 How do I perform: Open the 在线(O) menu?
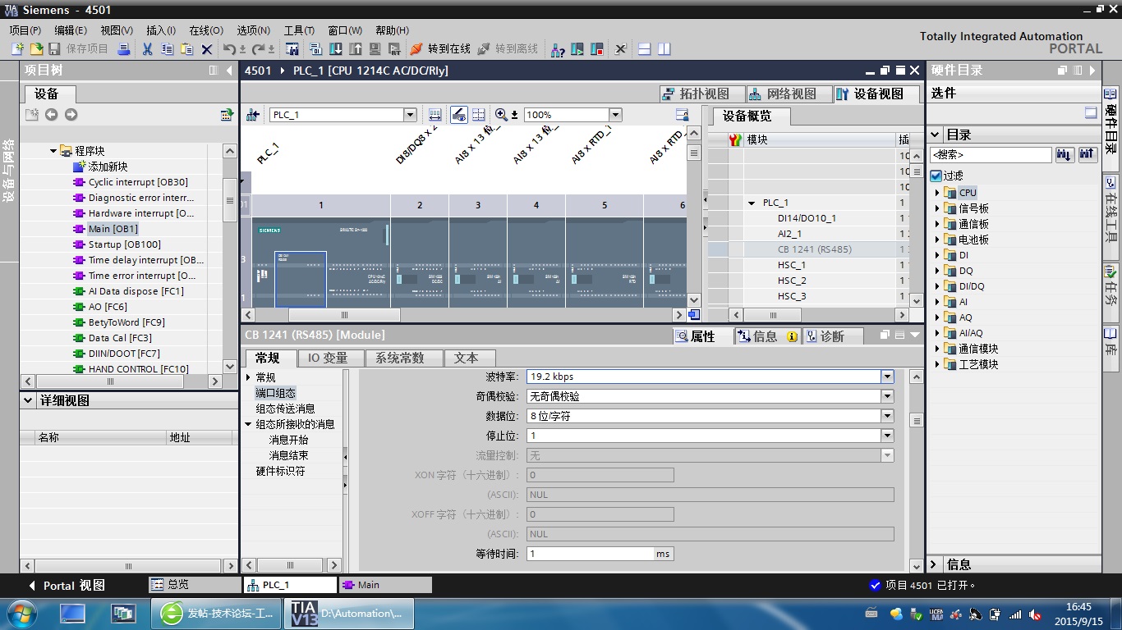click(x=205, y=30)
